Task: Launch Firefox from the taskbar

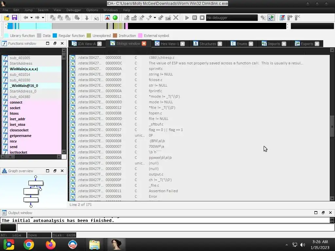Action: pyautogui.click(x=51, y=244)
